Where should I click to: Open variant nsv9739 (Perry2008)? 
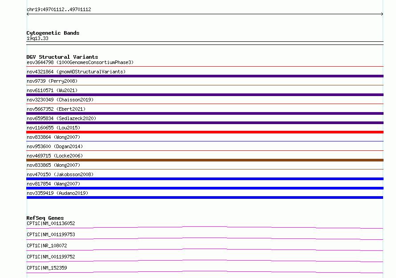click(52, 81)
